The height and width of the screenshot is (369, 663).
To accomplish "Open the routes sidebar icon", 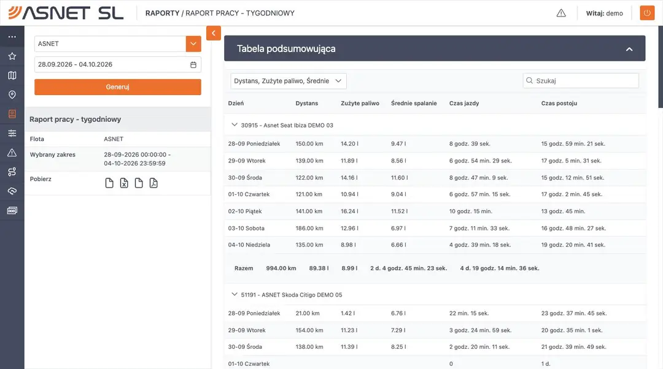I will point(12,172).
